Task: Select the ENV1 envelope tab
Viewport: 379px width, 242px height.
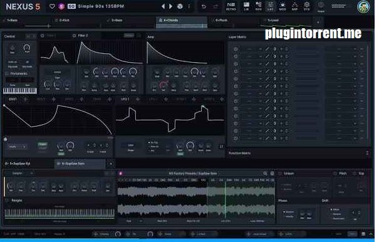Action: pyautogui.click(x=13, y=99)
